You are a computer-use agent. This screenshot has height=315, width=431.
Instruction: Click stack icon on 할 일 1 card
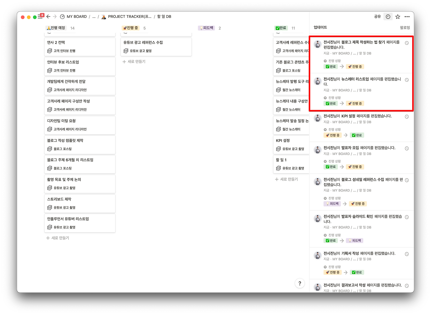point(278,168)
